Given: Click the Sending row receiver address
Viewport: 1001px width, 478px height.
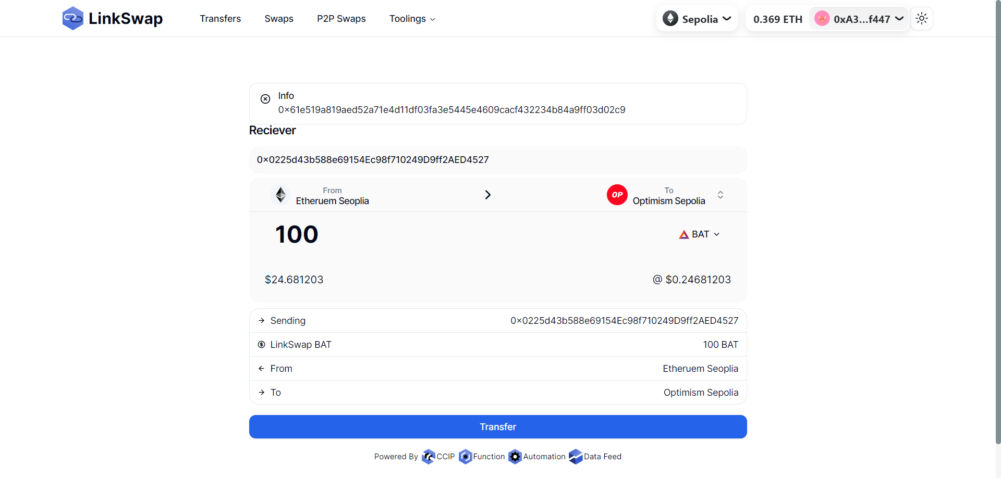Looking at the screenshot, I should click(x=625, y=321).
